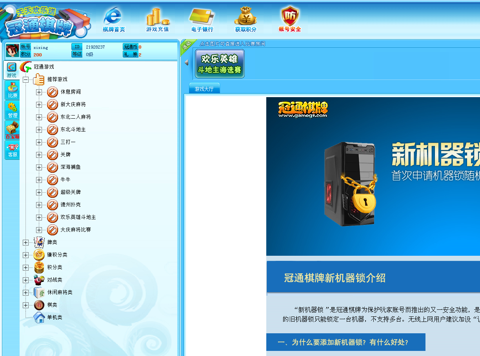Click the 新机器锁 promotional banner image
This screenshot has height=356, width=480.
click(373, 176)
